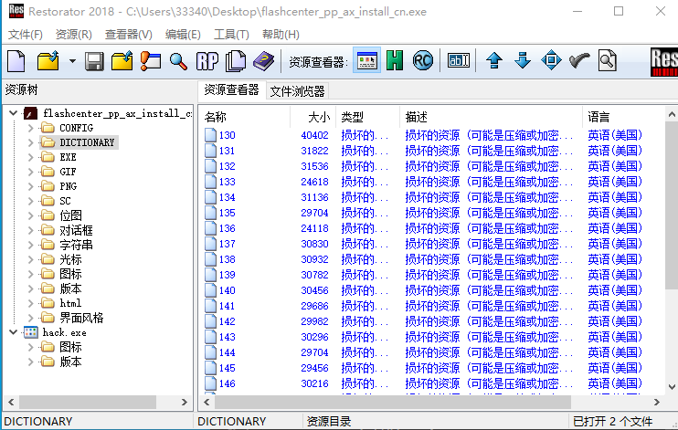Click the hack.exe application icon in tree
The width and height of the screenshot is (678, 430).
(30, 332)
